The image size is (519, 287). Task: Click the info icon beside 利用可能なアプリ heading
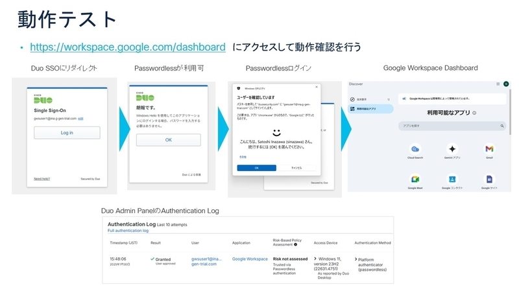coord(474,113)
